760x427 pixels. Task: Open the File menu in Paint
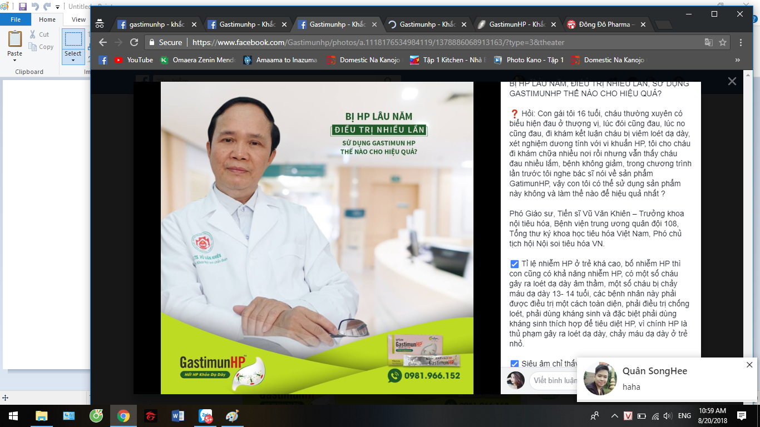click(16, 19)
